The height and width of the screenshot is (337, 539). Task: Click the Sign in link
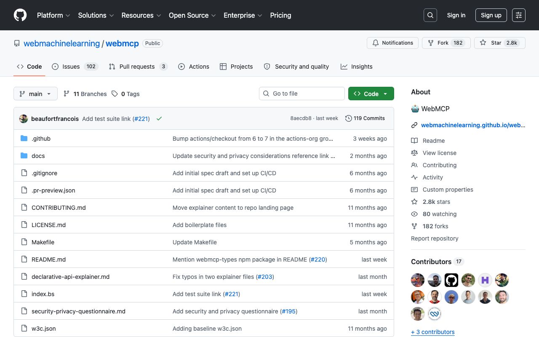pyautogui.click(x=456, y=15)
